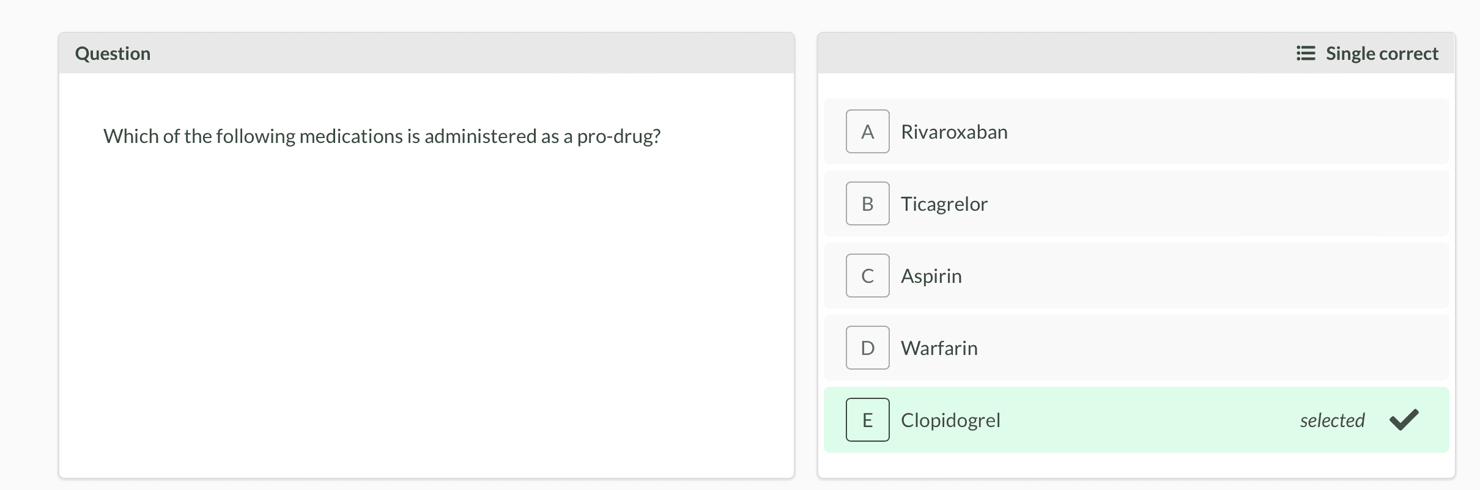Choose the letter B option box

867,203
